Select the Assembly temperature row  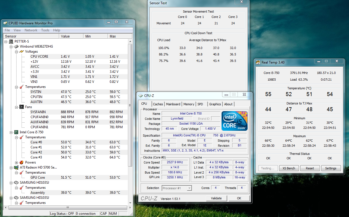coord(79,193)
